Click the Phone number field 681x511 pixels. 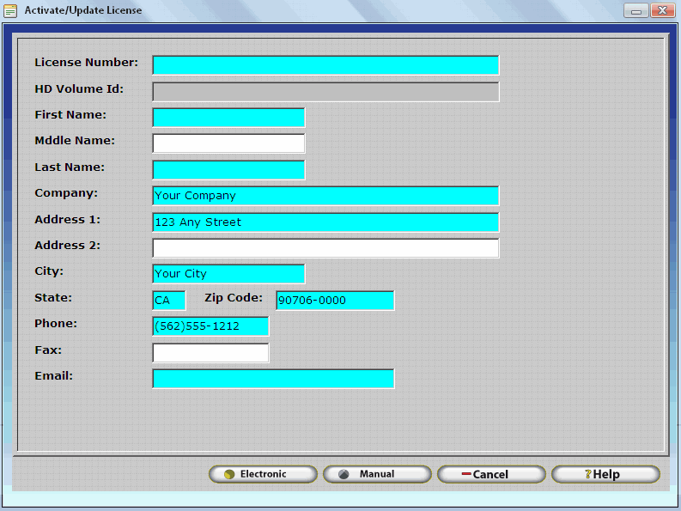[210, 326]
